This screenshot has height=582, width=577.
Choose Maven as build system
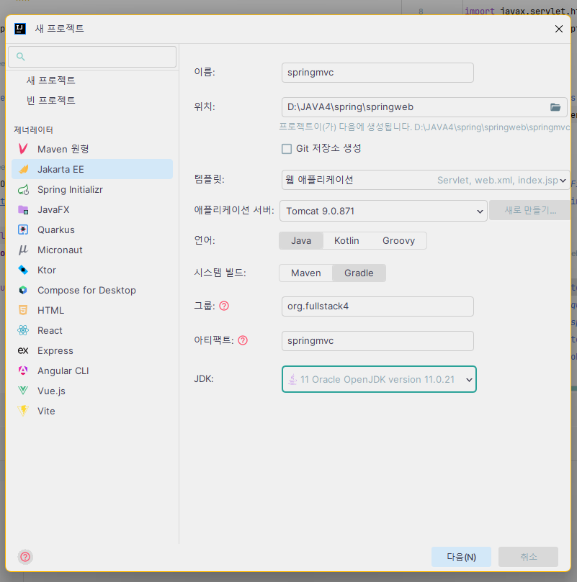(x=306, y=273)
